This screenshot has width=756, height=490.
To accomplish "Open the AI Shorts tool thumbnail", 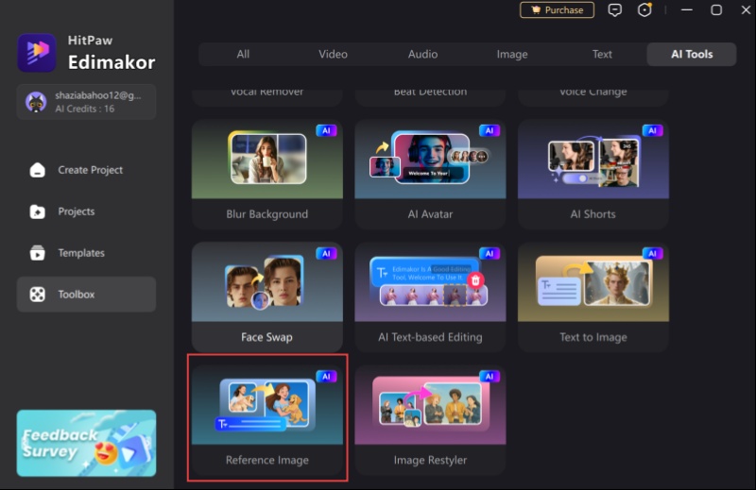I will (593, 159).
